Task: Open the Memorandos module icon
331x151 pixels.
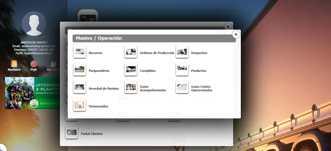Action: [x=79, y=105]
